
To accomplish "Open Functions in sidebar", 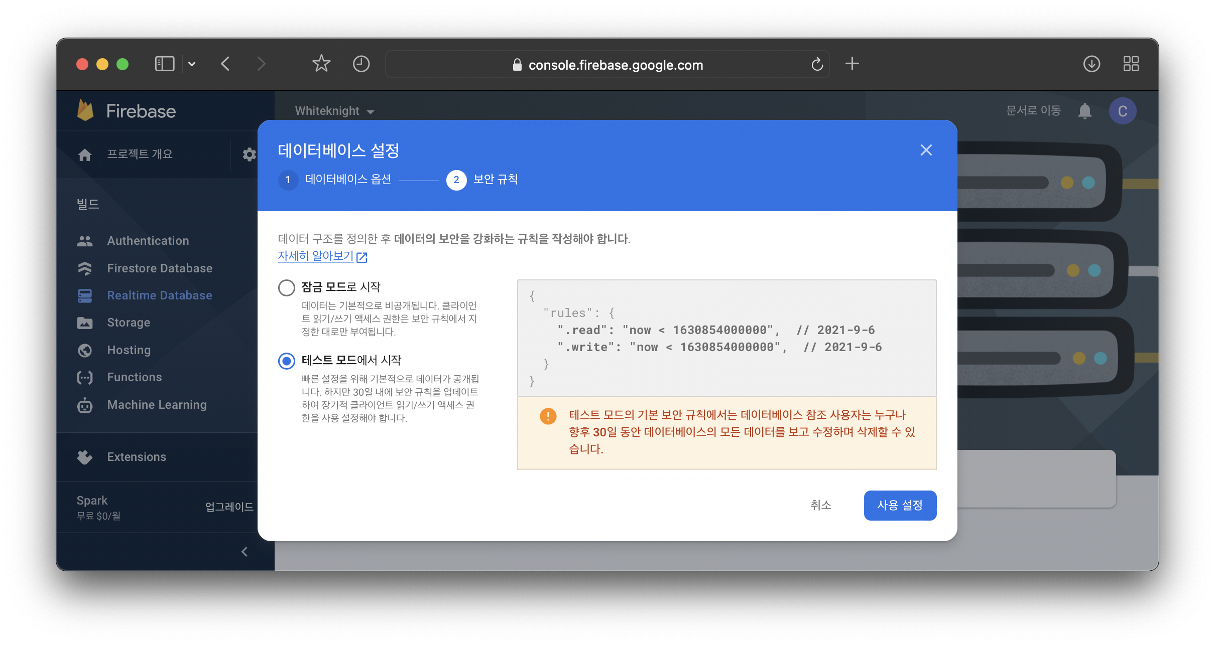I will [x=135, y=377].
